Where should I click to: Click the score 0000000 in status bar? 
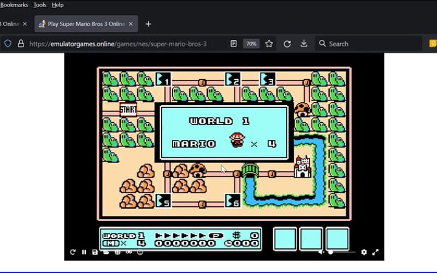185,243
